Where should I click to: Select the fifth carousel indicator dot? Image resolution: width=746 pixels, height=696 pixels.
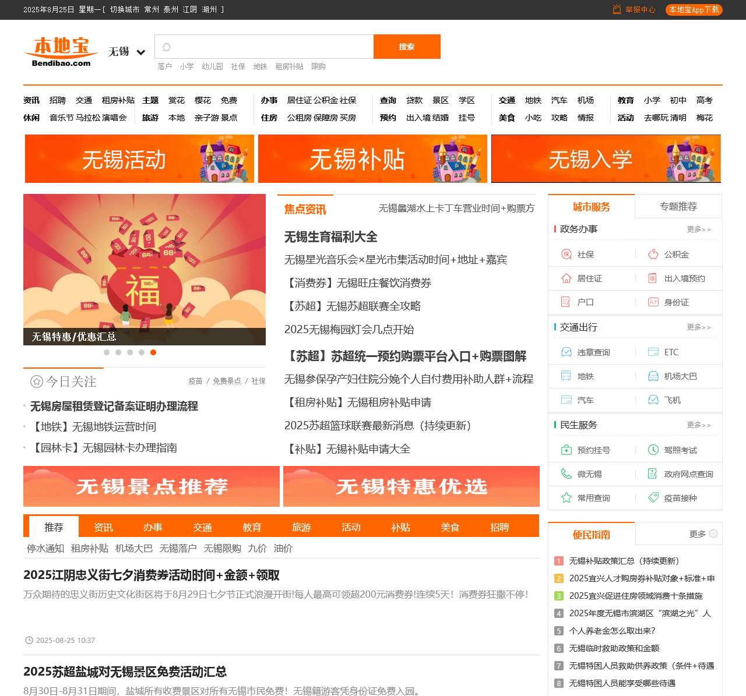pos(153,352)
